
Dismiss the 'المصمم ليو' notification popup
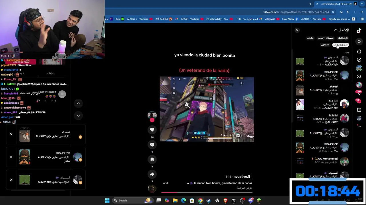tap(11, 180)
